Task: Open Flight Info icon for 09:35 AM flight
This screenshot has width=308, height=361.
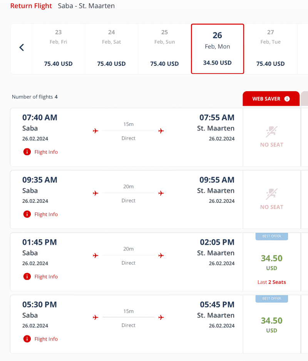Action: (x=27, y=214)
